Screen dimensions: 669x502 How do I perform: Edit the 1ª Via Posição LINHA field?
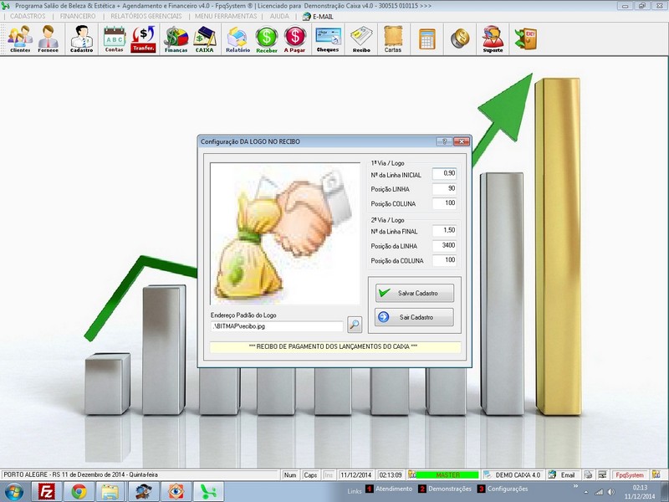[444, 189]
